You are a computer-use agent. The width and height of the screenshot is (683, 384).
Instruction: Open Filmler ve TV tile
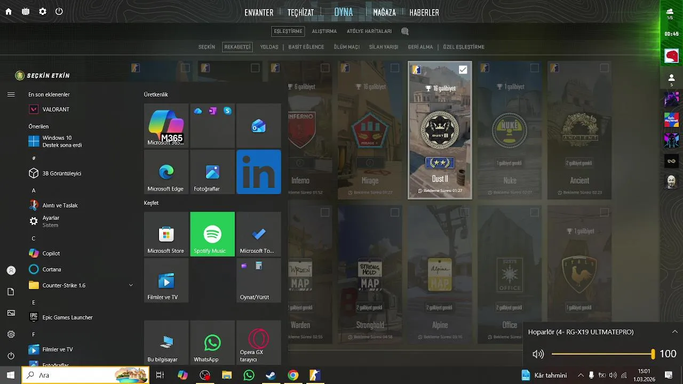pos(166,281)
